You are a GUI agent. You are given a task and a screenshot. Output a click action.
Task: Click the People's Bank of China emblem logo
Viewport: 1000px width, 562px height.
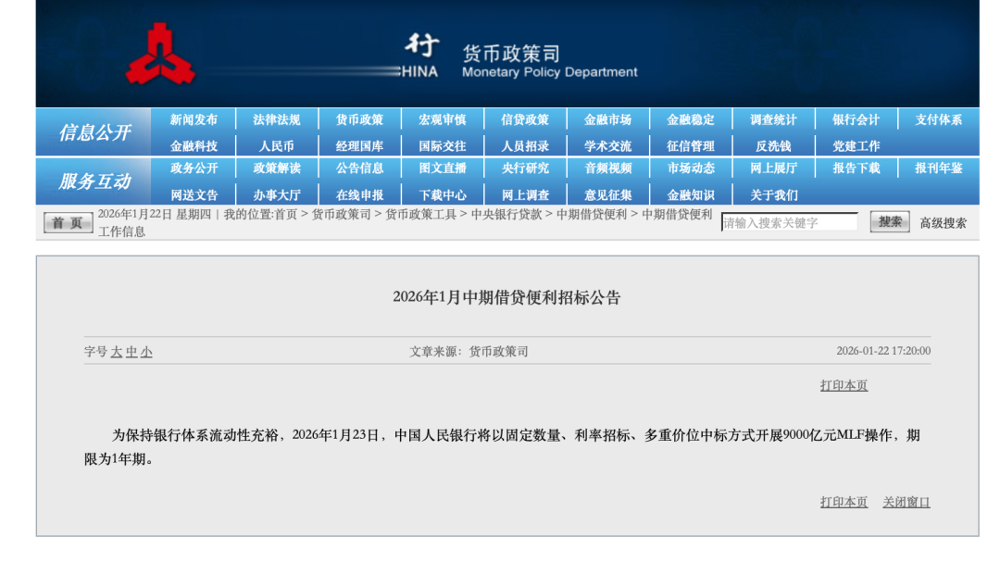click(162, 51)
